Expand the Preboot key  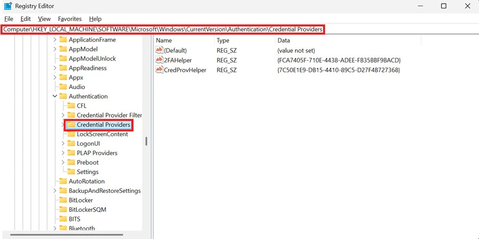click(63, 163)
